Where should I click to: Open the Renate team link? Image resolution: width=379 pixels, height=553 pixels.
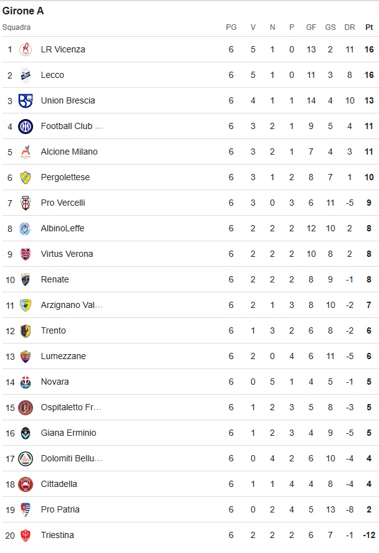point(55,280)
